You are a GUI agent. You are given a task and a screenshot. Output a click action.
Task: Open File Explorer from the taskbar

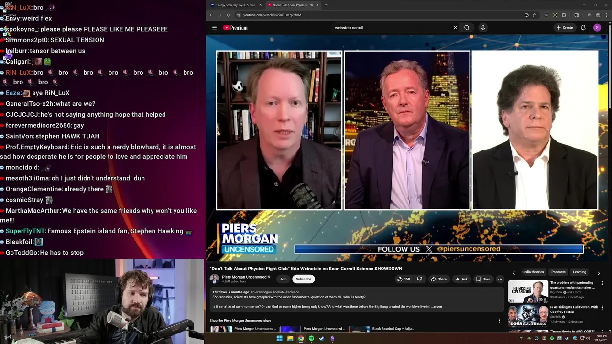[x=290, y=339]
